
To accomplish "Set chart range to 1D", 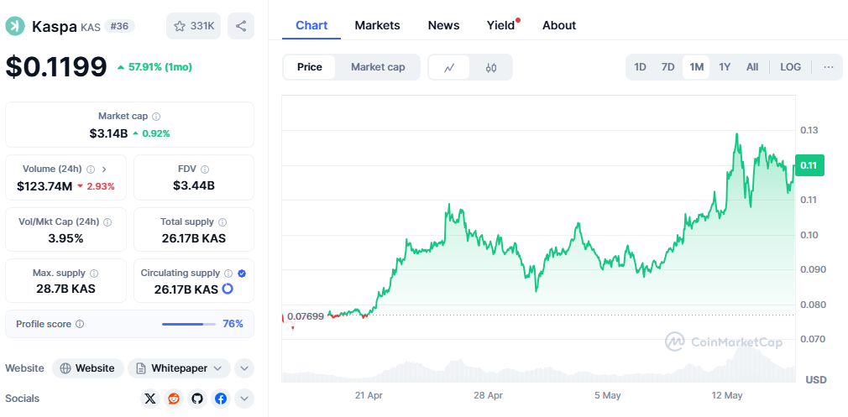I will (641, 67).
